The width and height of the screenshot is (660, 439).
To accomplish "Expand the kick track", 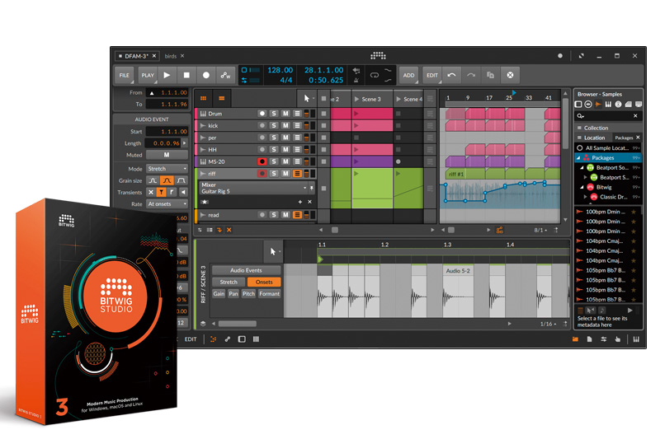I will pos(203,125).
